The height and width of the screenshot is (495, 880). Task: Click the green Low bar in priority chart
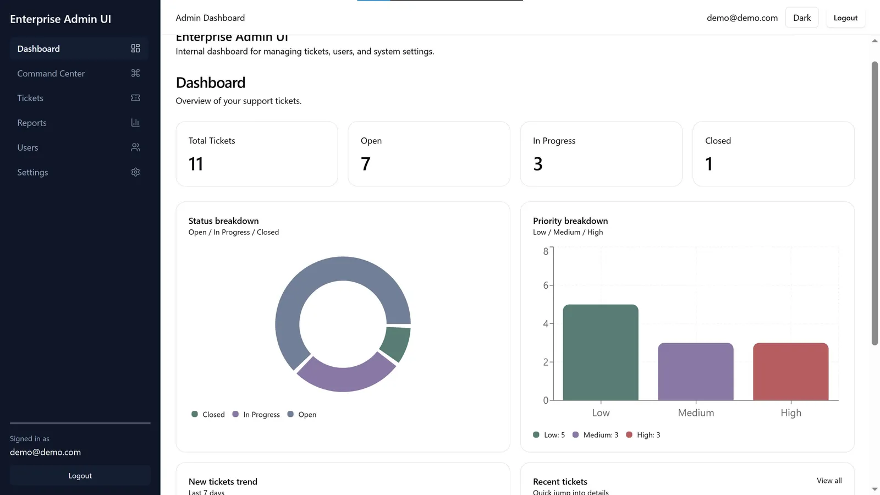(x=601, y=352)
